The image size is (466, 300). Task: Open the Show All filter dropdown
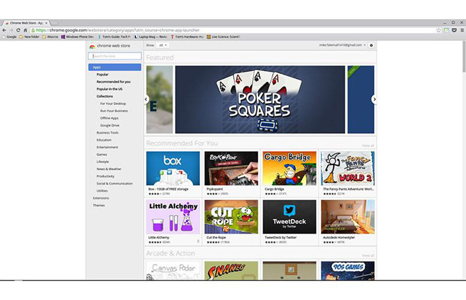click(x=163, y=45)
